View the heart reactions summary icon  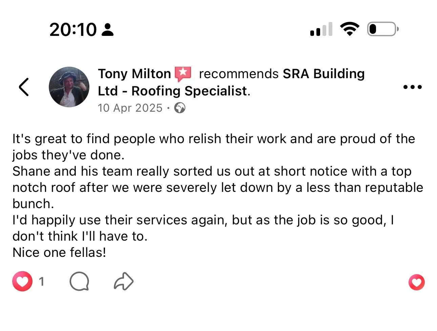click(22, 282)
